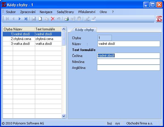Create a new blank record

coord(40,19)
